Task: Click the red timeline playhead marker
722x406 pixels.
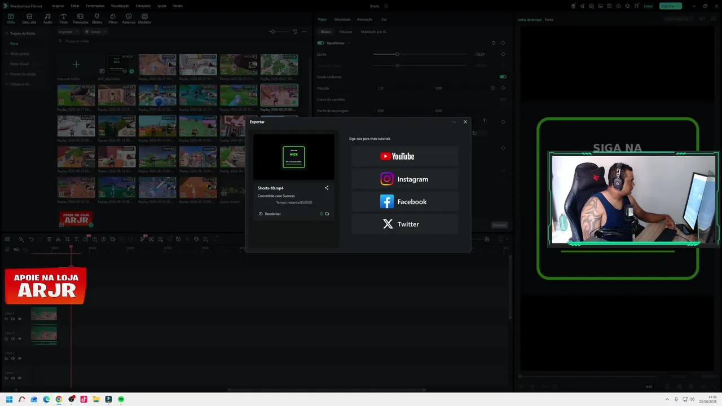Action: [x=71, y=247]
